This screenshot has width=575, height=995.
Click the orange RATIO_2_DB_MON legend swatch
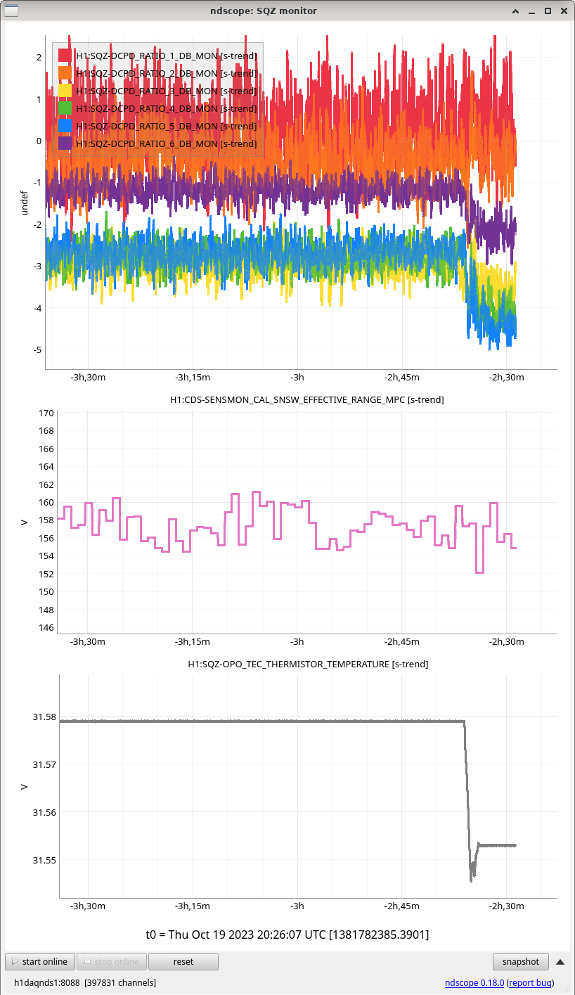click(65, 73)
